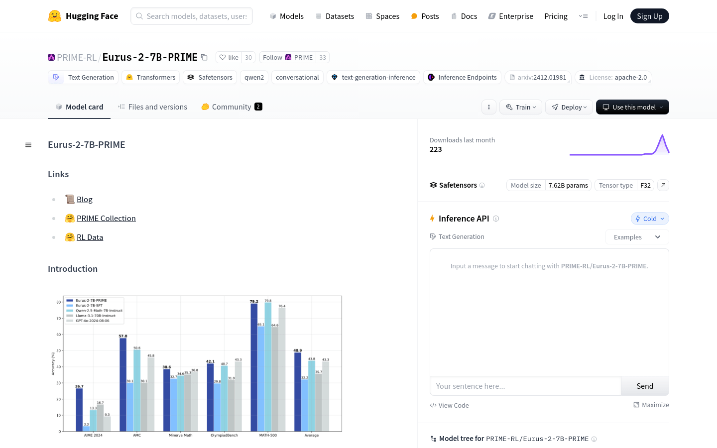Click the search magnifier icon
Screen dimensions: 717x448
(139, 16)
